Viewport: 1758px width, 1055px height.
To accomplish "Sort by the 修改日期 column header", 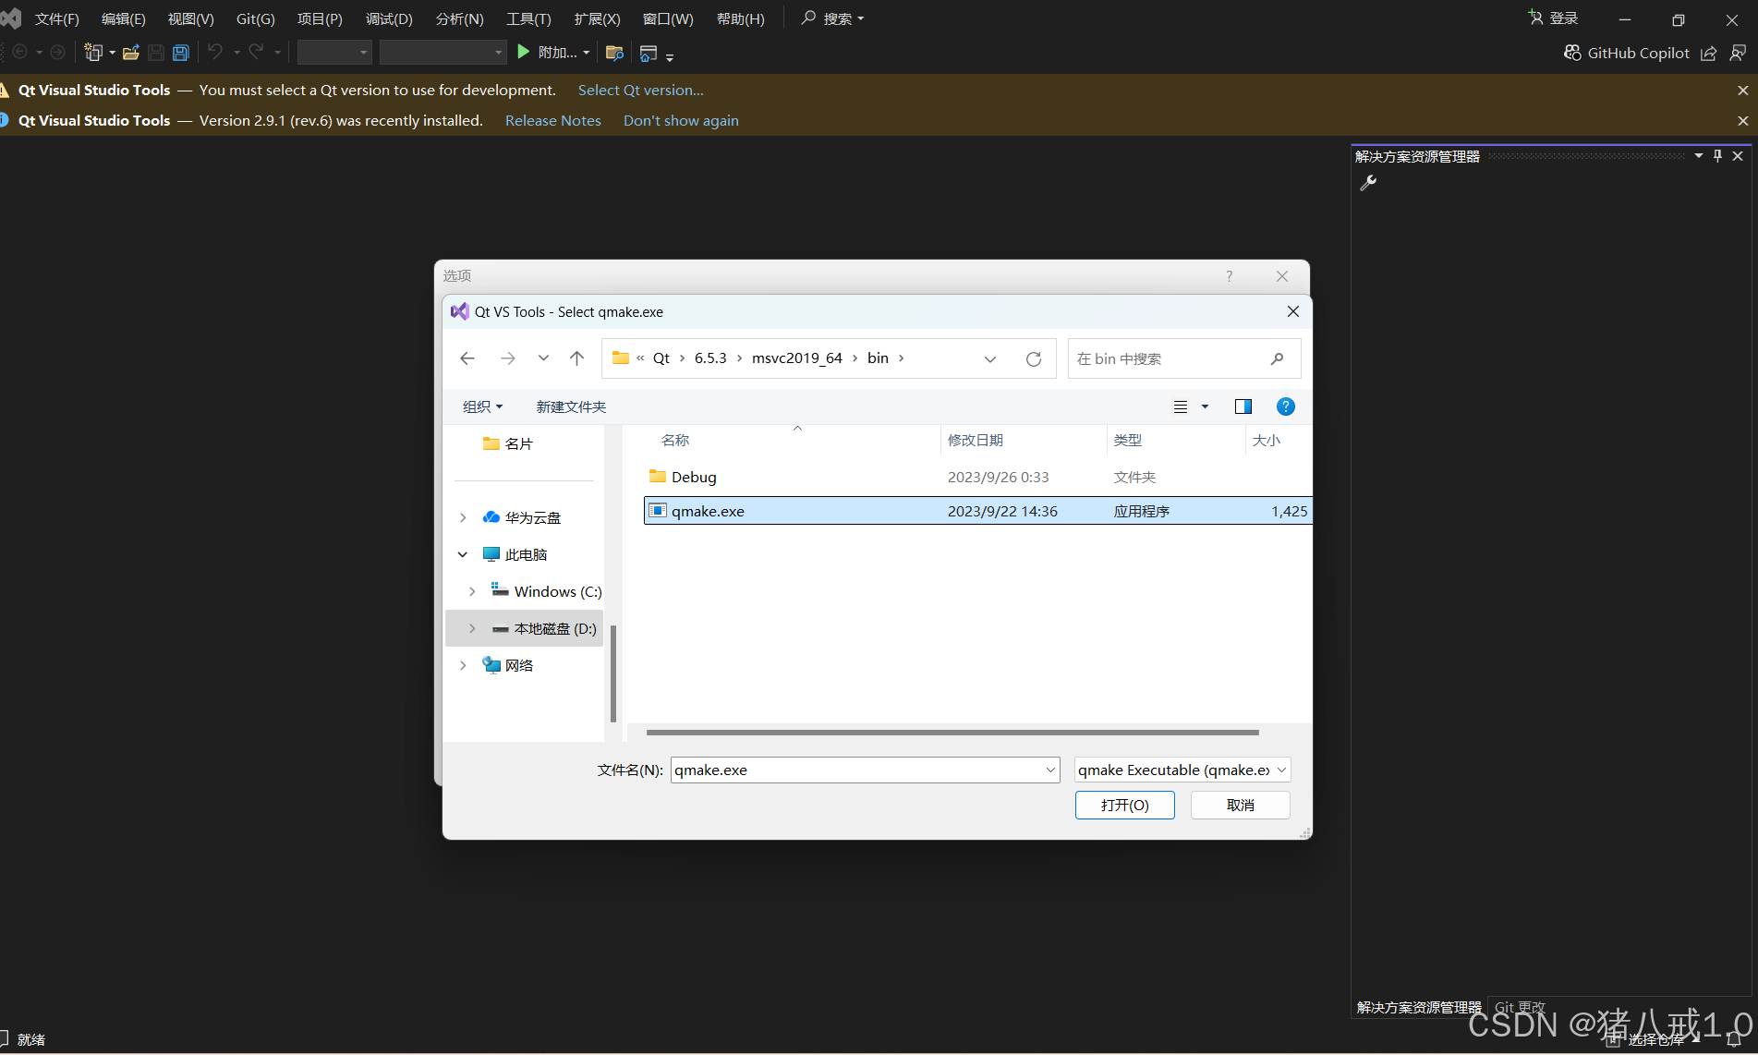I will [x=976, y=440].
